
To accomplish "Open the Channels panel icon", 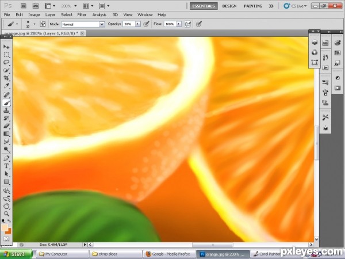I will pyautogui.click(x=315, y=52).
